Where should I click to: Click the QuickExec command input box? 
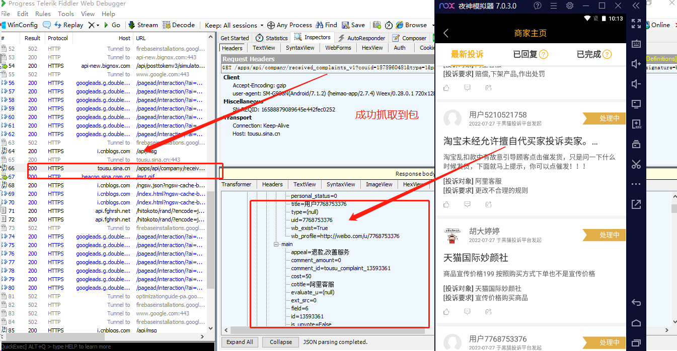point(107,346)
